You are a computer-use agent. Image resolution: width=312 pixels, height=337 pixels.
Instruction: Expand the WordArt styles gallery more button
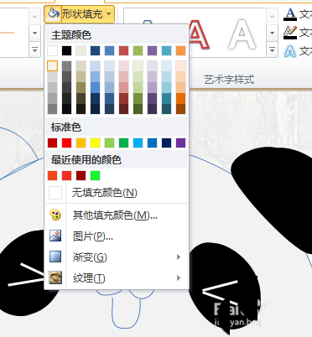(272, 50)
